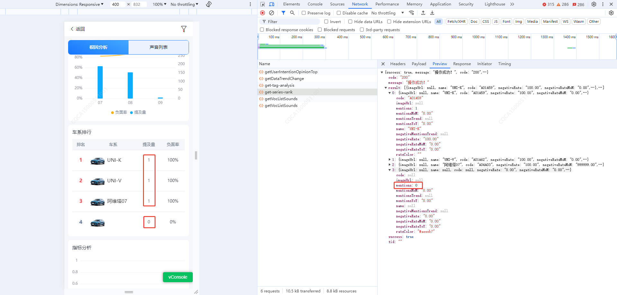Click the stop recording network log icon

(x=263, y=13)
